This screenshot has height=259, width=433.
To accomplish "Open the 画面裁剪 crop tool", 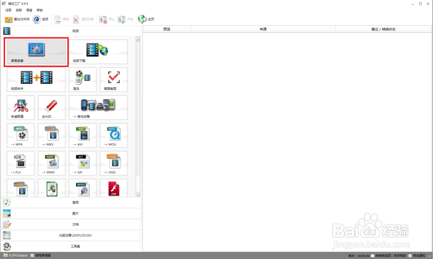I will (113, 80).
